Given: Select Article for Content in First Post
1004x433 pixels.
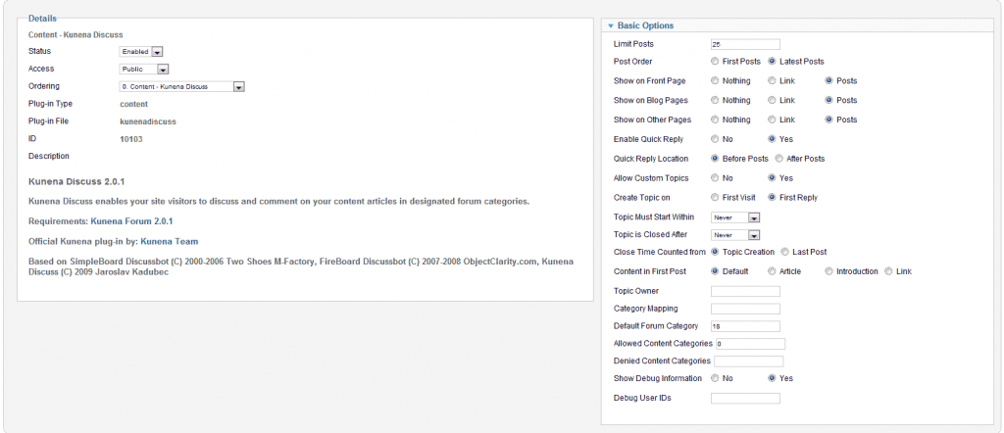Looking at the screenshot, I should pyautogui.click(x=773, y=271).
